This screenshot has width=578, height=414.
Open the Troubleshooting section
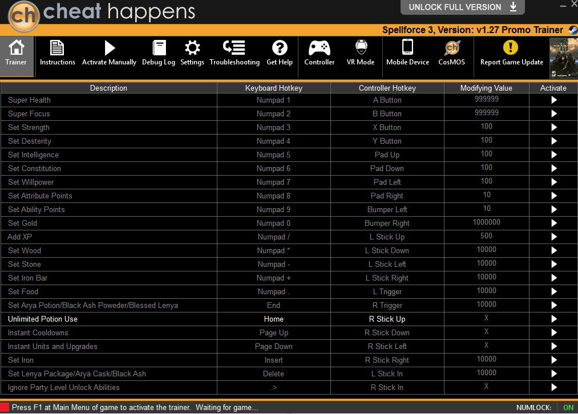[235, 53]
